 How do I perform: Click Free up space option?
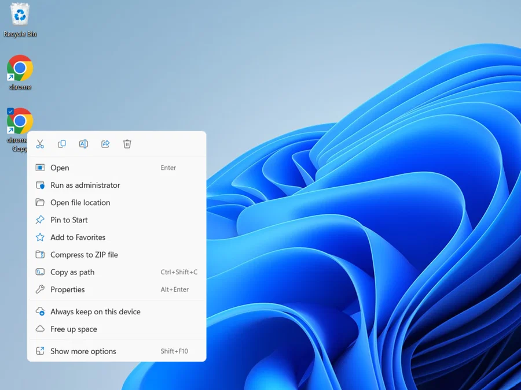74,329
